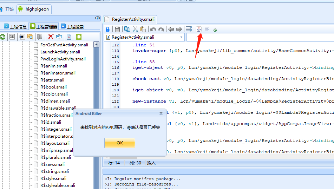Open the RegisterActivity.smali file dropdown
Screen dimensions: 334x189
point(181,37)
